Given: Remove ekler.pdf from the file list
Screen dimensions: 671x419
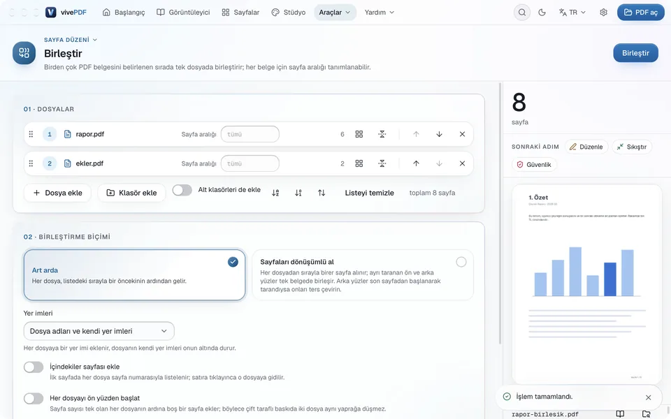Looking at the screenshot, I should point(462,163).
